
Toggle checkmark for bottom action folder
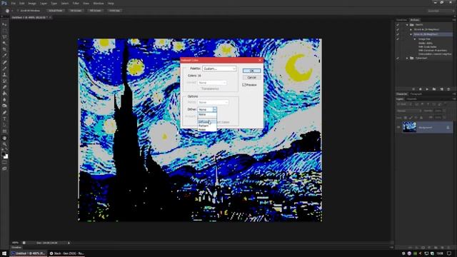coord(398,59)
